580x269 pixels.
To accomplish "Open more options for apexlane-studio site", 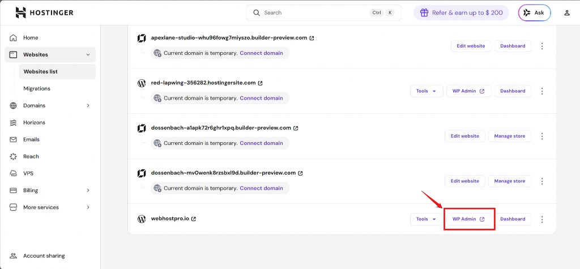I will 542,46.
